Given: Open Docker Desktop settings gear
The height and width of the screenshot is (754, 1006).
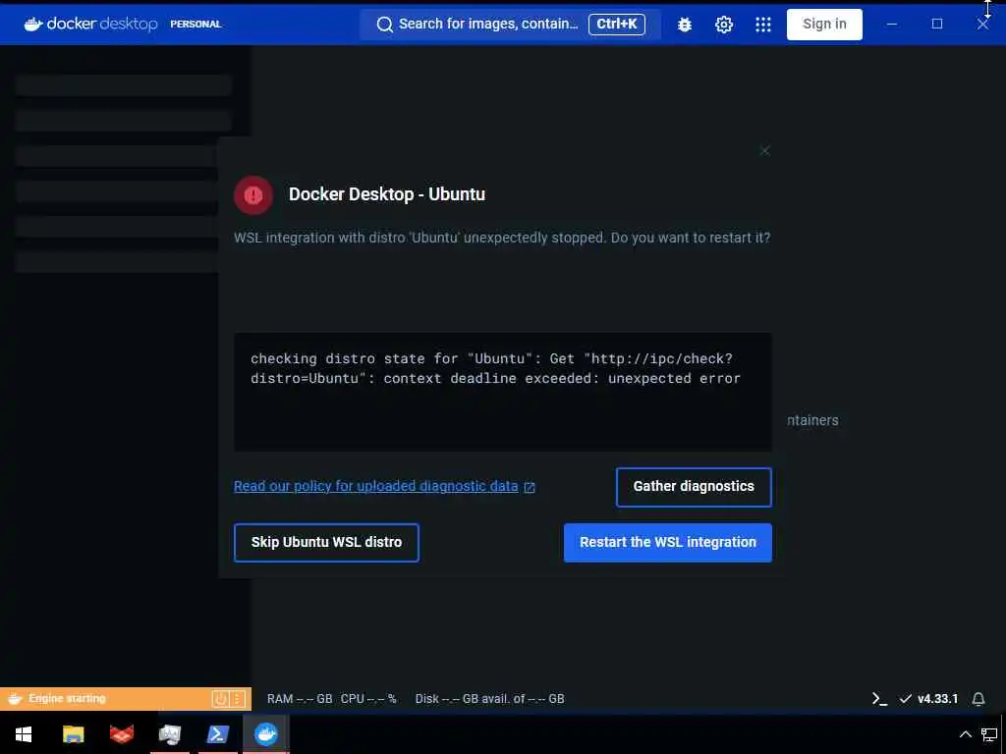Looking at the screenshot, I should pyautogui.click(x=724, y=25).
